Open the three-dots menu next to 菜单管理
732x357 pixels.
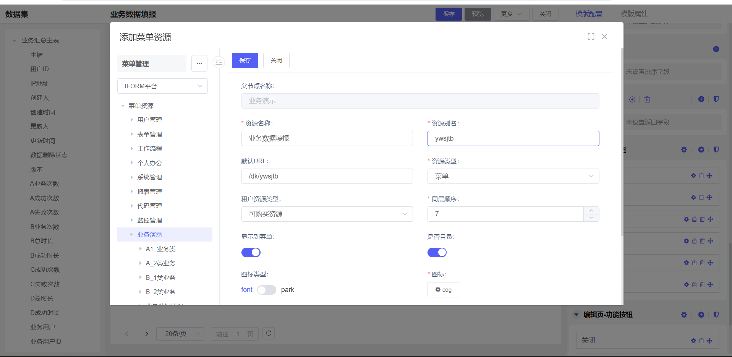(199, 63)
